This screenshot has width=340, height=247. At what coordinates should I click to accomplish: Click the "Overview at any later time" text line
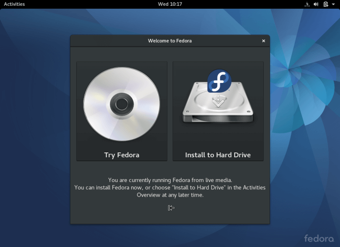click(x=170, y=195)
